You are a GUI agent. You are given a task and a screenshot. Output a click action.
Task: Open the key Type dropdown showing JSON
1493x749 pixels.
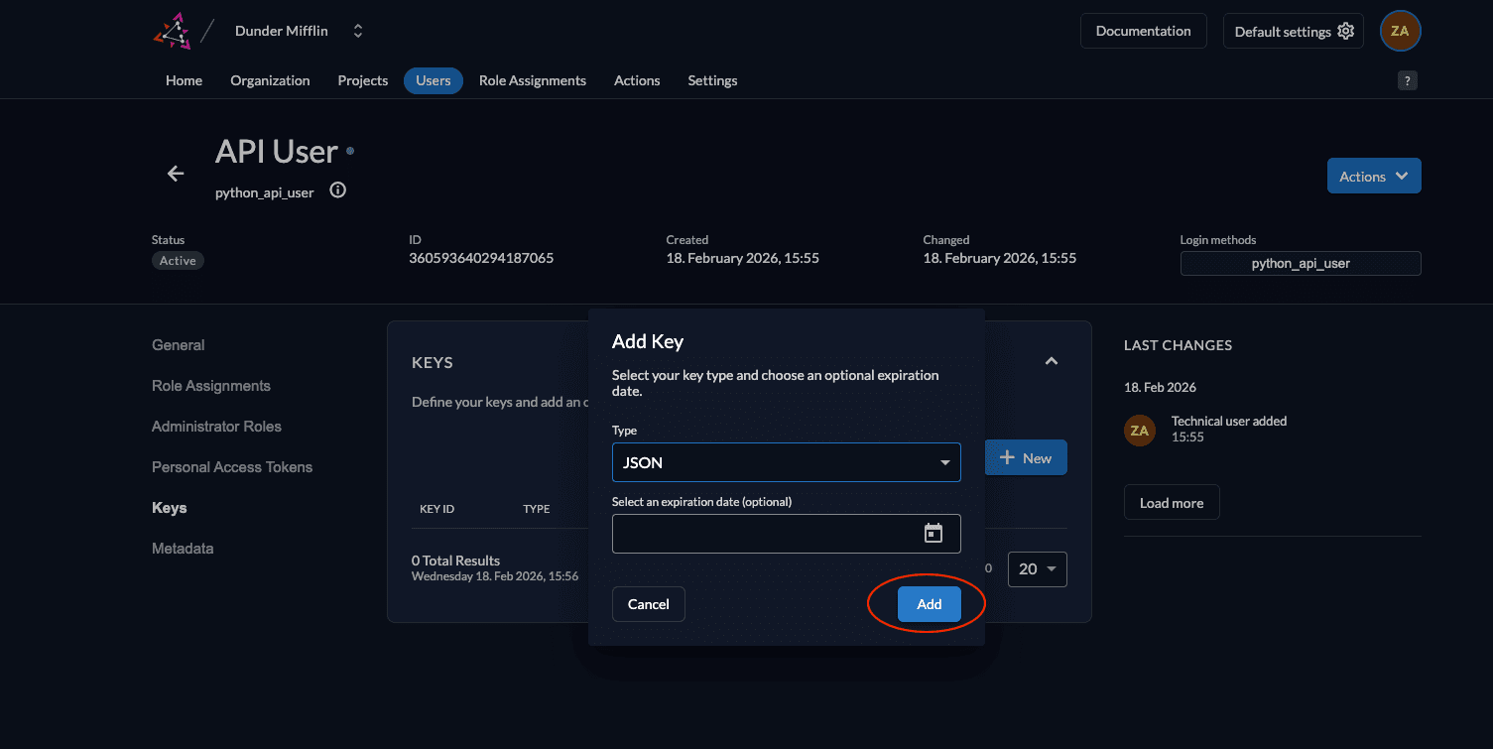[x=786, y=462]
